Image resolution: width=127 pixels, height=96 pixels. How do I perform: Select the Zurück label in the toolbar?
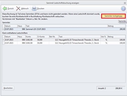tap(11, 9)
